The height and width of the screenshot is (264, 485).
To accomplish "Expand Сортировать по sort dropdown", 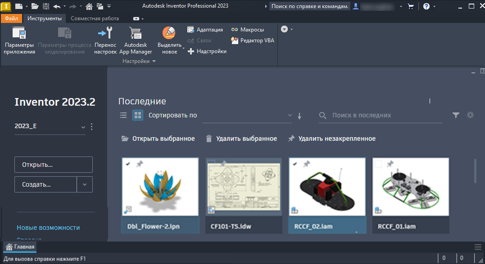I will click(290, 115).
